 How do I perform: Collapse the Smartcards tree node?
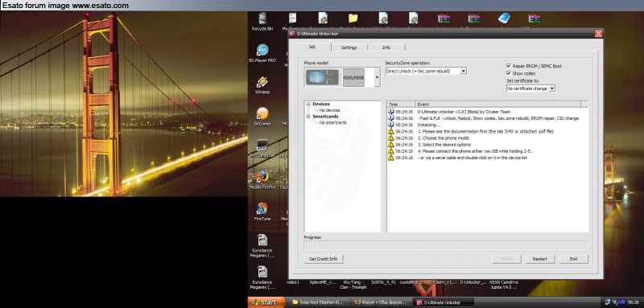coord(308,117)
